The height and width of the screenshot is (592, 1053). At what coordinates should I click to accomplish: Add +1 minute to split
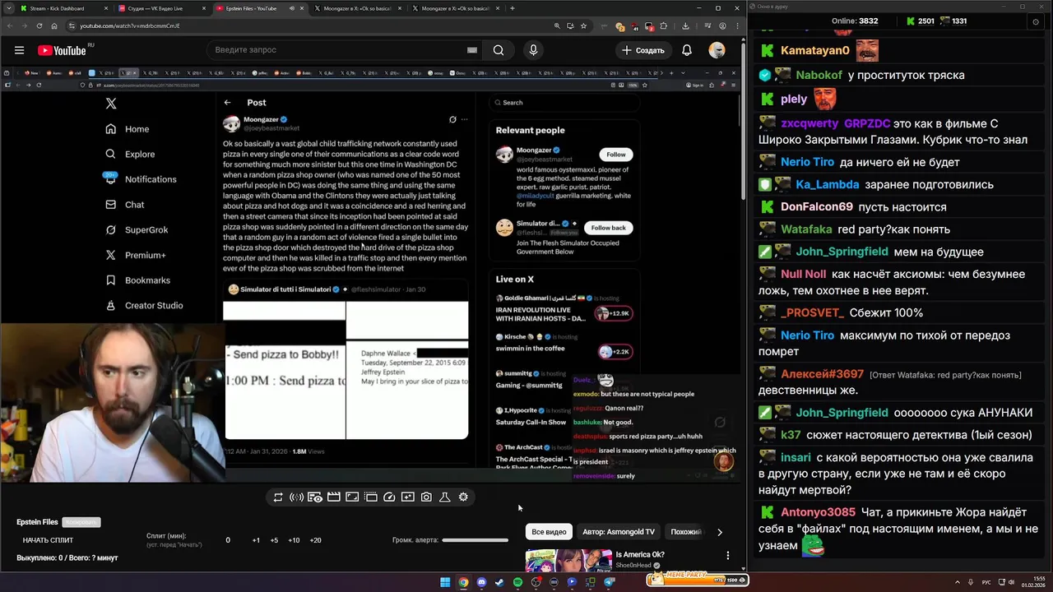pyautogui.click(x=256, y=540)
